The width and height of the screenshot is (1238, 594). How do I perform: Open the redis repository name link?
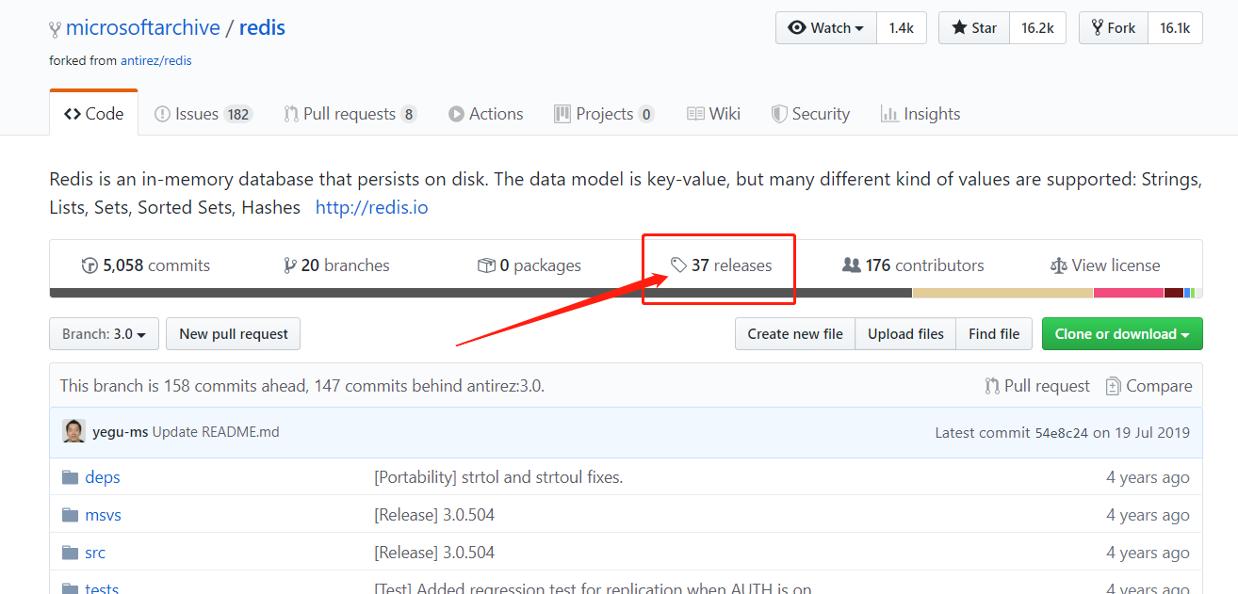[262, 27]
